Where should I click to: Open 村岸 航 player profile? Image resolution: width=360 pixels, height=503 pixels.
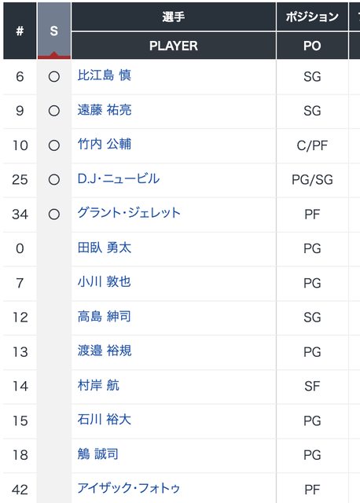(98, 385)
